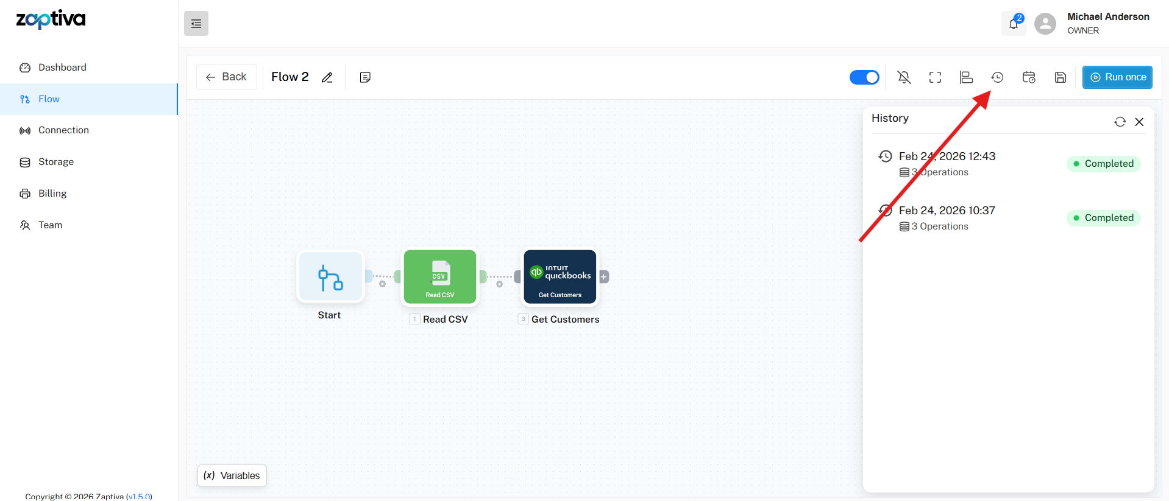Click the run history clock icon
The height and width of the screenshot is (501, 1169).
pyautogui.click(x=997, y=77)
